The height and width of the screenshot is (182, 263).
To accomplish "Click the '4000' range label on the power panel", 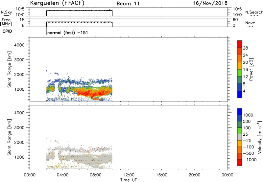I will 19,45.
